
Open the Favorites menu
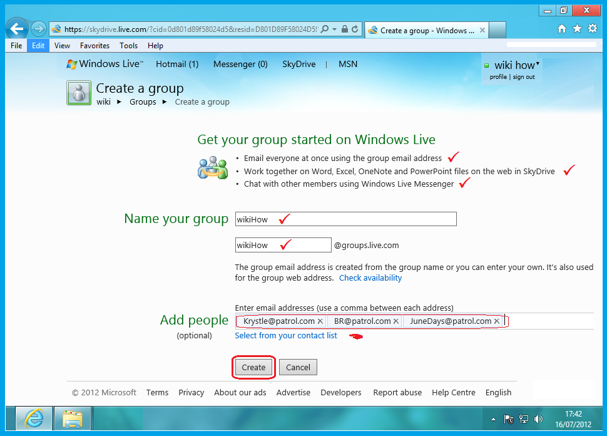[95, 46]
